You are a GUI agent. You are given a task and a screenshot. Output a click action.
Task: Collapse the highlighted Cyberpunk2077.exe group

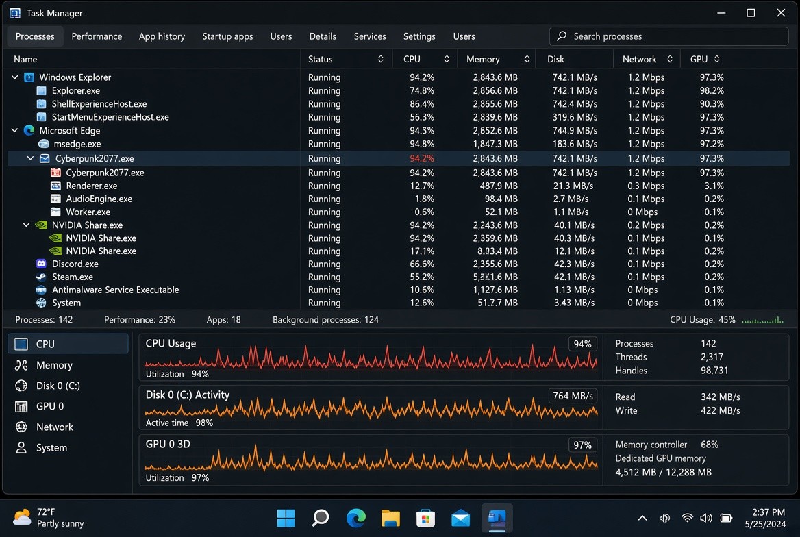coord(31,158)
